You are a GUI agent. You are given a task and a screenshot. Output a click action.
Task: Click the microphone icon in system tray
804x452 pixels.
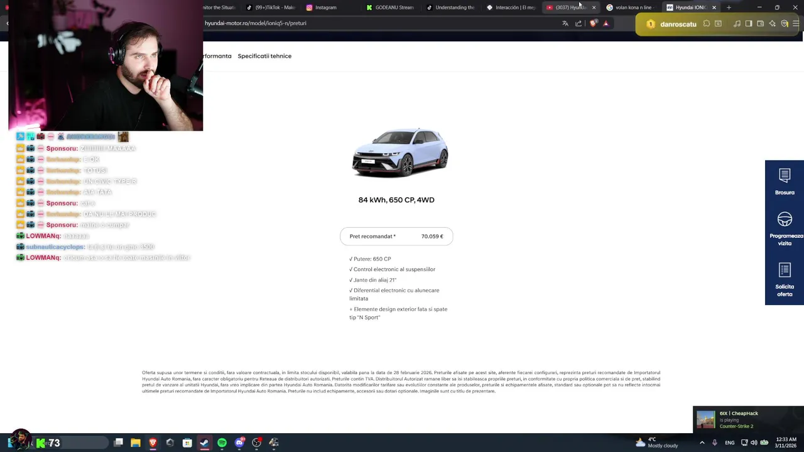(x=715, y=443)
